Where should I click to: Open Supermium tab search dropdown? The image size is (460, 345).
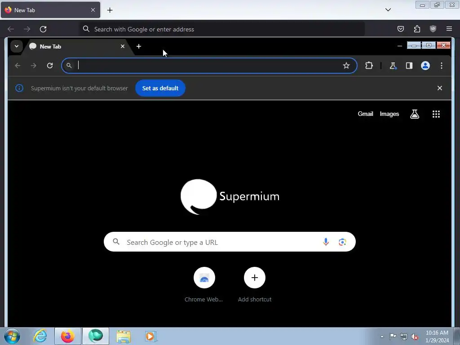point(17,46)
